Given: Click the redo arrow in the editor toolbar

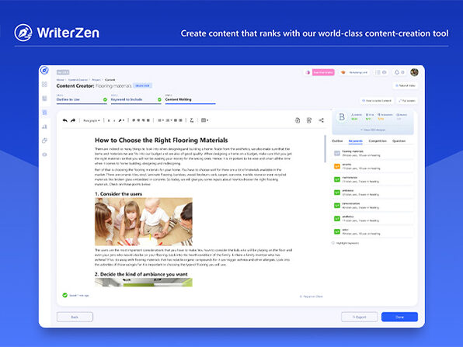Looking at the screenshot, I should coord(73,120).
